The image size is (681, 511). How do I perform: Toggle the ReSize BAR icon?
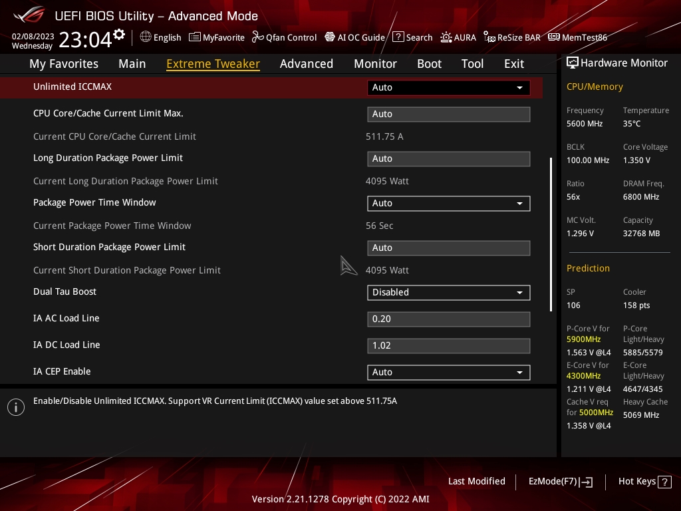click(x=489, y=37)
